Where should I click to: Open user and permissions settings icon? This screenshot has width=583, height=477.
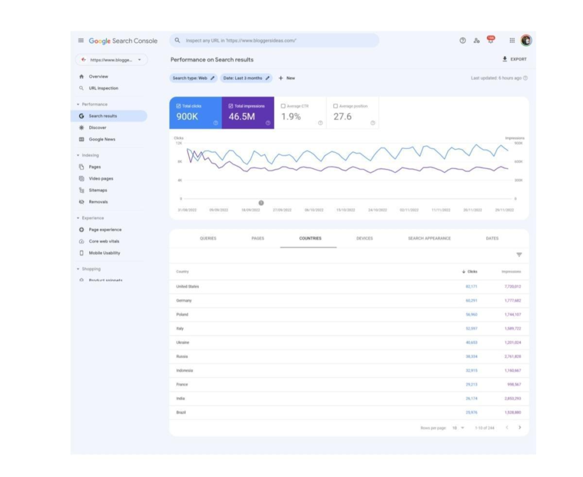point(477,40)
